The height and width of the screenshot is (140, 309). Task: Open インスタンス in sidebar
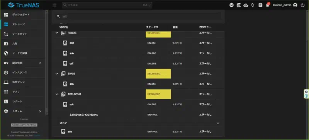click(x=23, y=73)
